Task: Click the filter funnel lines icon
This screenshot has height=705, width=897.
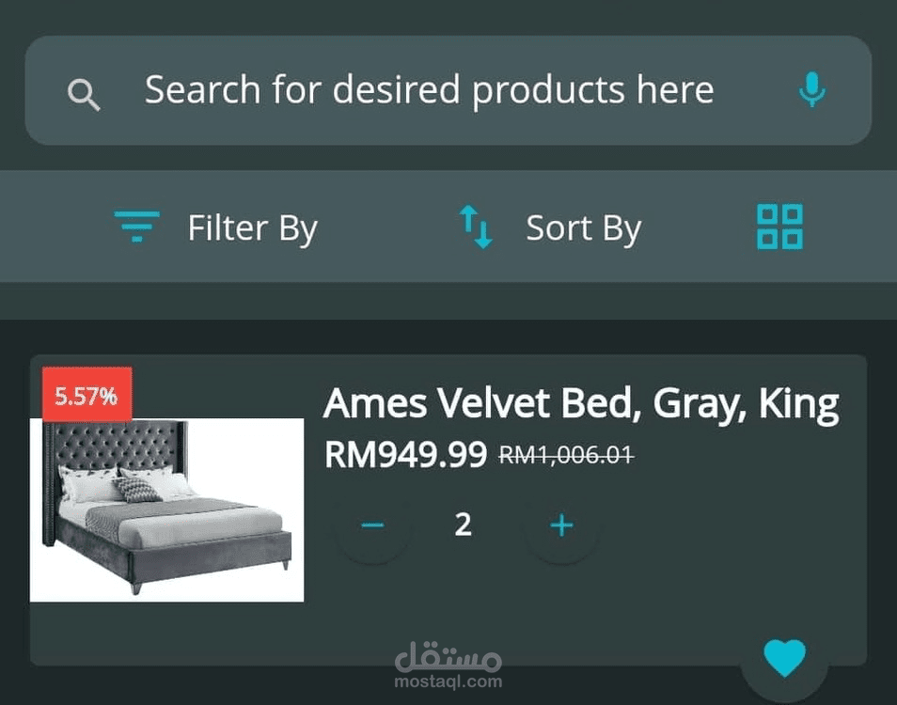Action: click(137, 227)
